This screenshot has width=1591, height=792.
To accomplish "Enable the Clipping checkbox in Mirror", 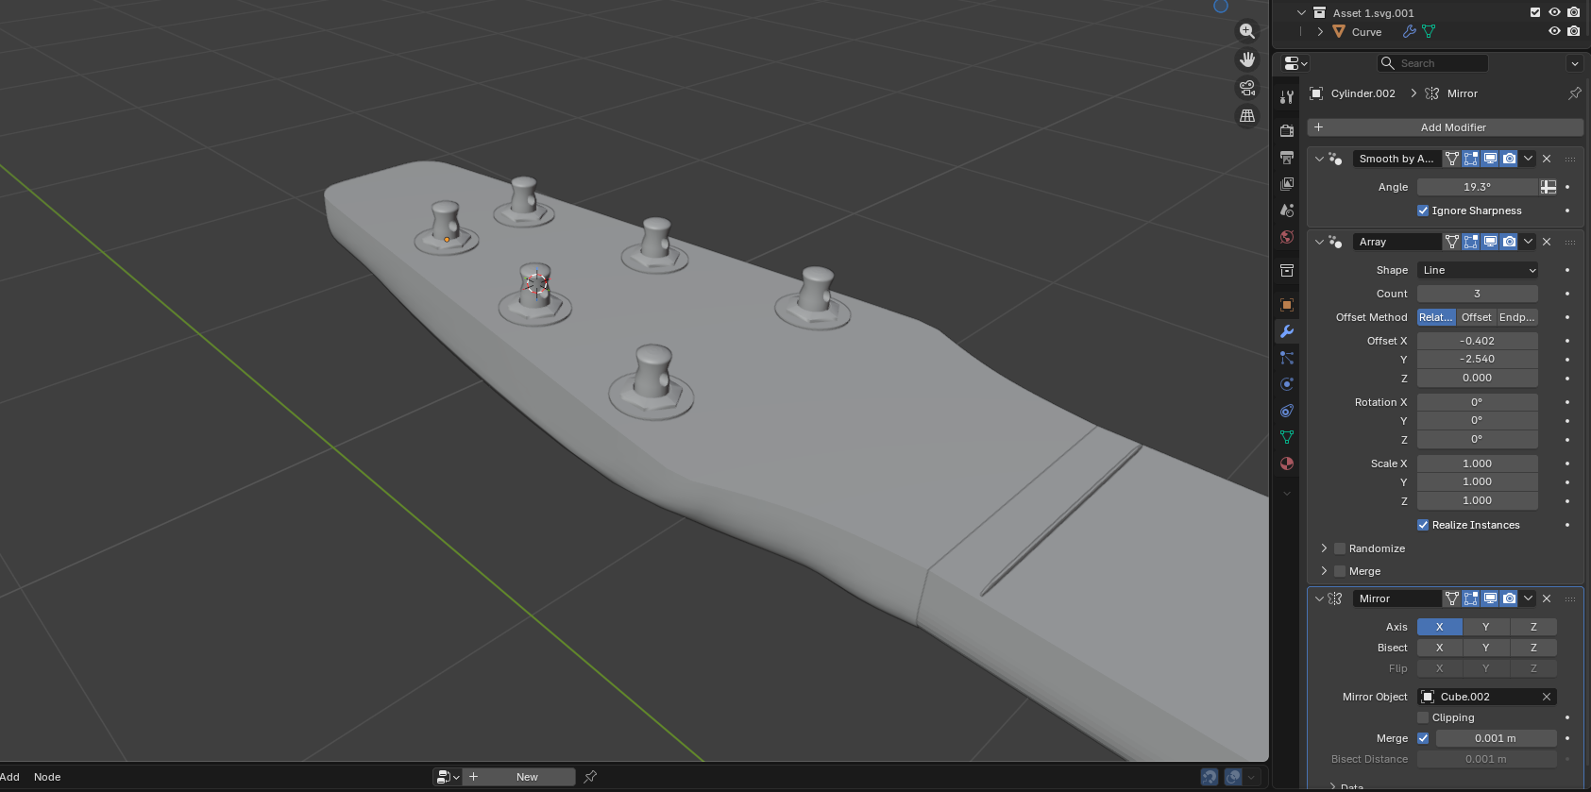I will click(1423, 717).
